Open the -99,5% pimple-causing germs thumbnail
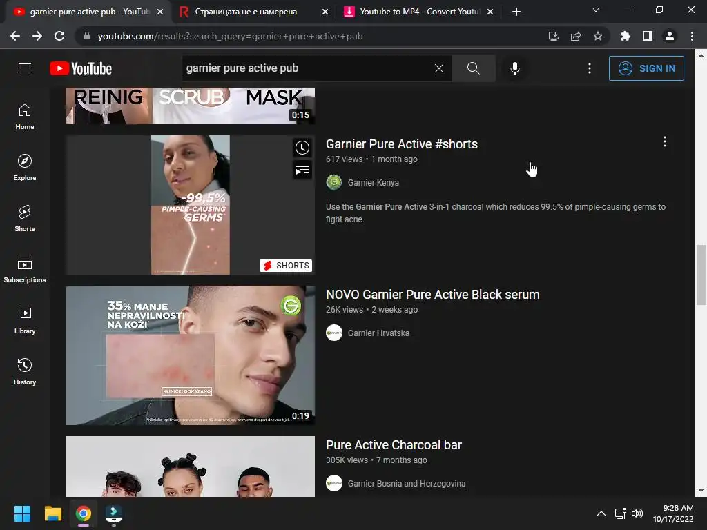 point(191,204)
